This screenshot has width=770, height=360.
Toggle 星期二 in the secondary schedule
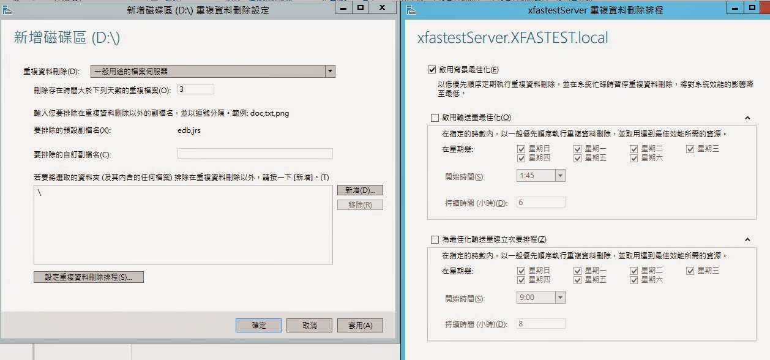[x=634, y=271]
